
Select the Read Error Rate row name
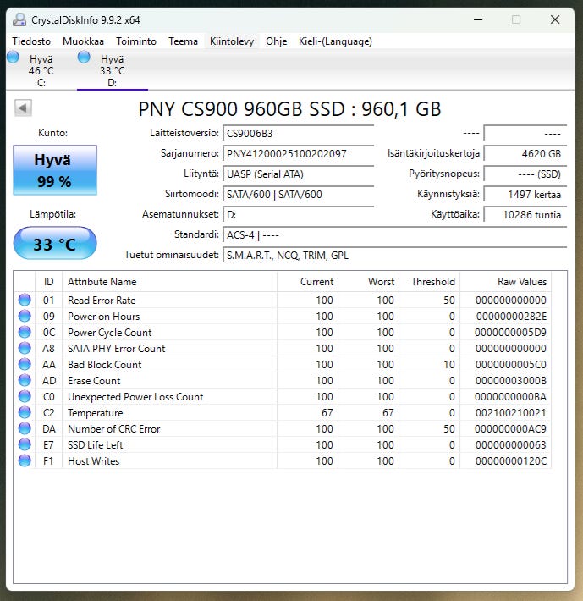coord(102,300)
